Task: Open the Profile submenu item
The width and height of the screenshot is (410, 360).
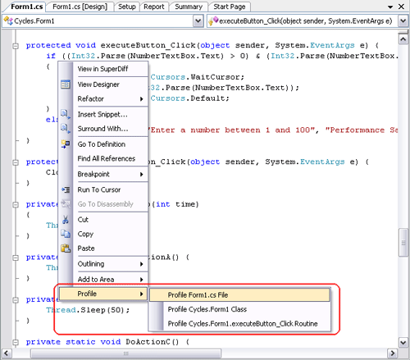Action: click(x=103, y=294)
